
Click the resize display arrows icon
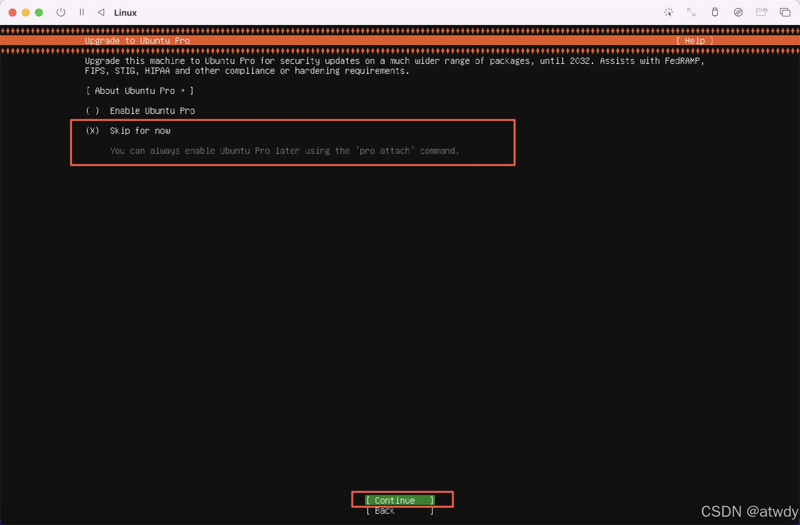(691, 13)
